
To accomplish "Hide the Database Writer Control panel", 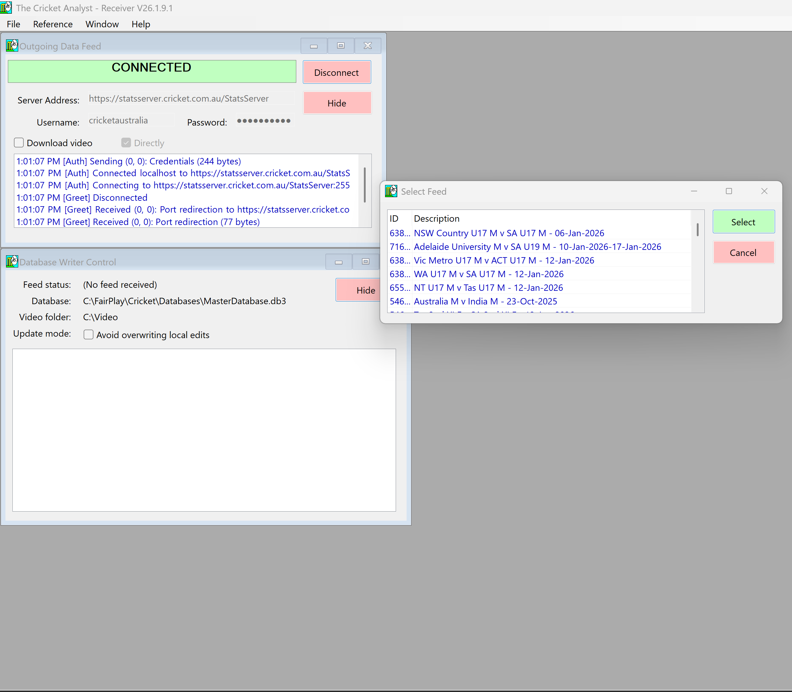I will (x=359, y=290).
